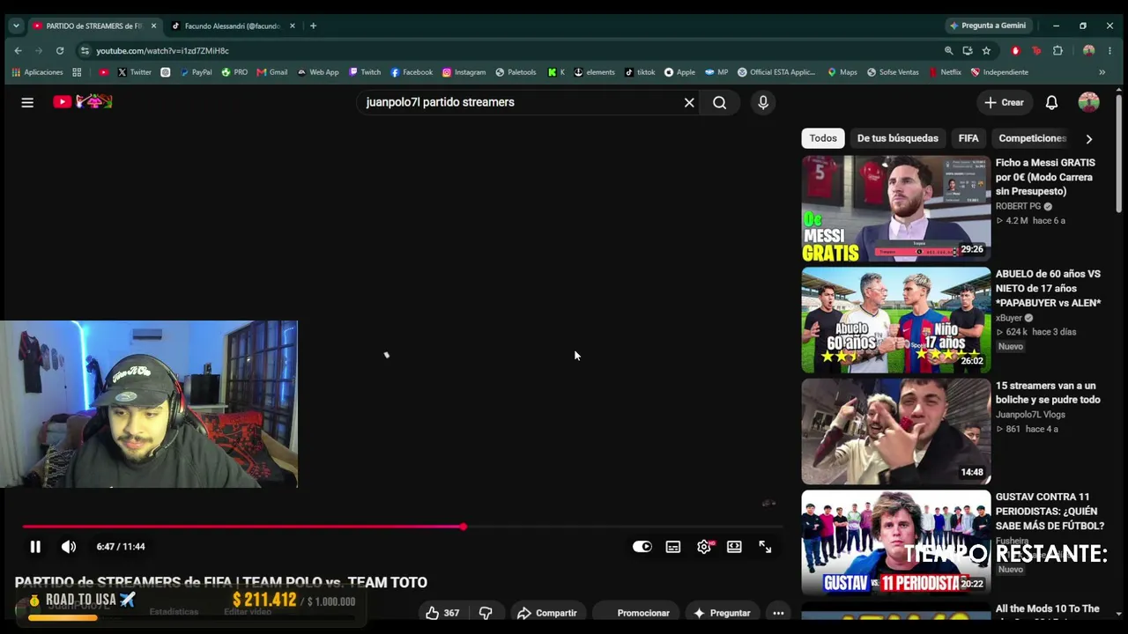Submit search with the magnifier button
The width and height of the screenshot is (1128, 634).
click(720, 102)
